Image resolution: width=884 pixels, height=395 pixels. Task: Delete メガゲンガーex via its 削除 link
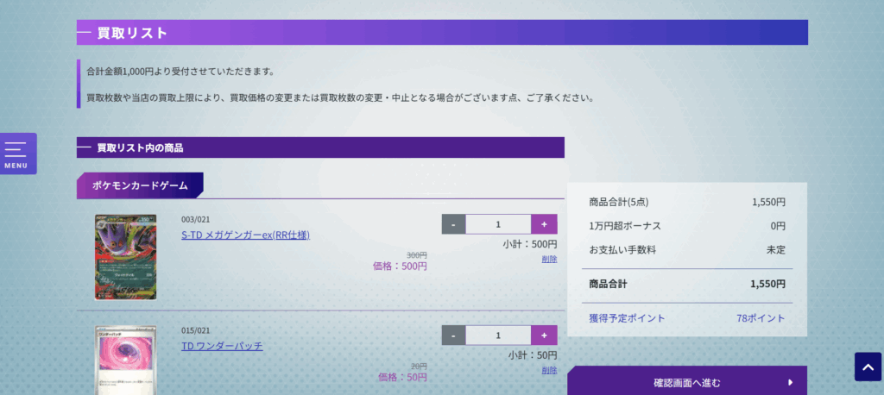click(549, 260)
